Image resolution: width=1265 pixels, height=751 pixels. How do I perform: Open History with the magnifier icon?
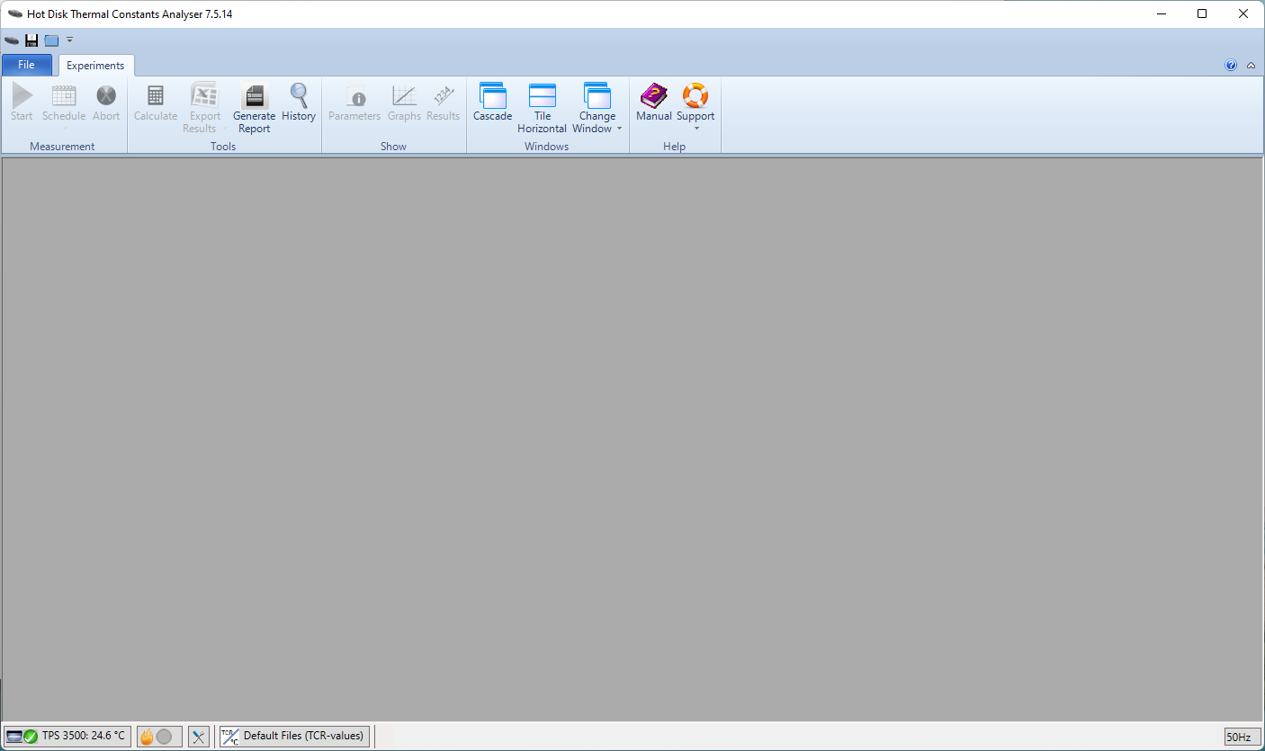coord(299,103)
